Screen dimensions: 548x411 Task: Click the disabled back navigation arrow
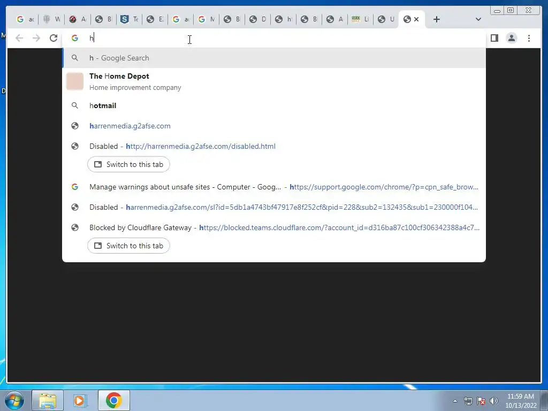point(19,38)
